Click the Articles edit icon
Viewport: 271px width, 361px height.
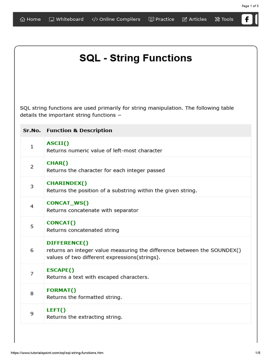(x=185, y=19)
